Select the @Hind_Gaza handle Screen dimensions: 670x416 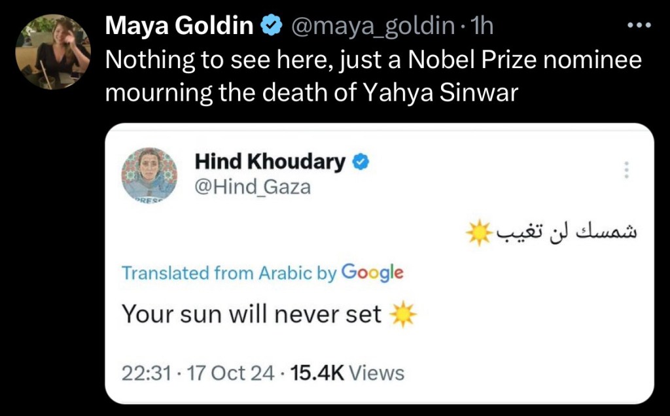point(253,188)
